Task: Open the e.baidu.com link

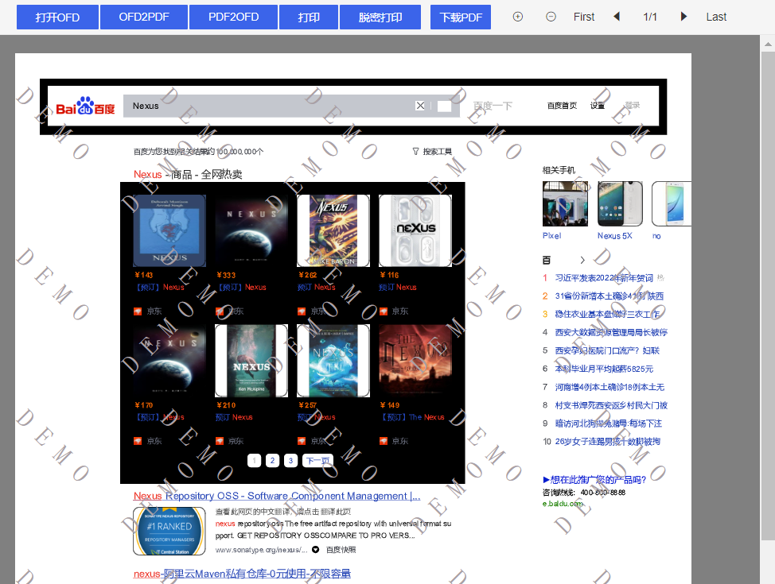Action: [563, 504]
